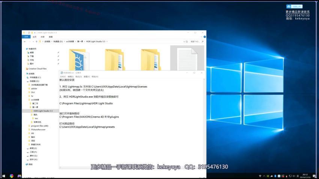The height and width of the screenshot is (179, 319).
Task: Select the highlighted text document file thumbnail
Action: [x=187, y=58]
